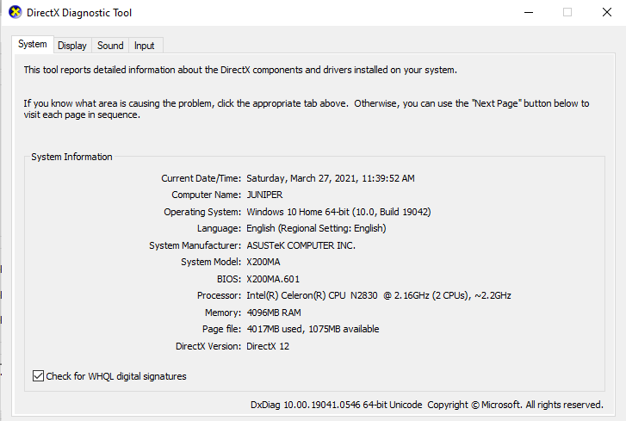Select the Input tab
This screenshot has height=421, width=626.
[145, 46]
